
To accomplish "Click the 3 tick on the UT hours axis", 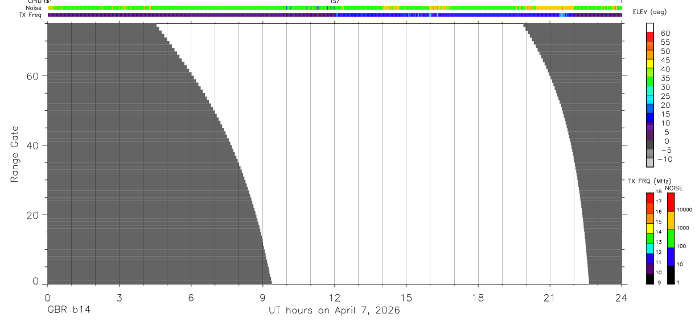I will tap(119, 297).
